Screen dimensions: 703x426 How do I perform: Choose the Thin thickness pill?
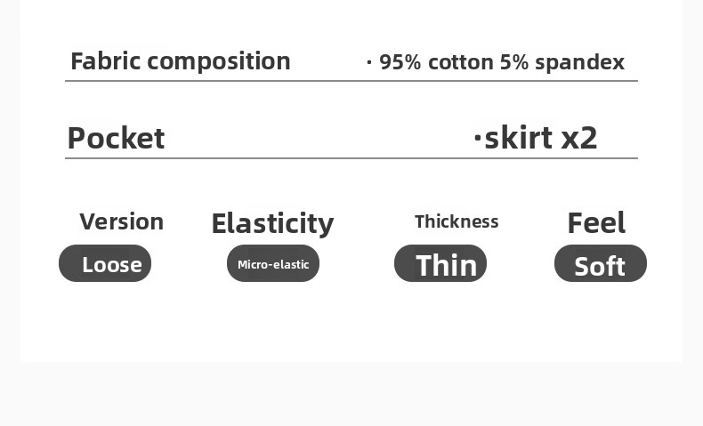(440, 264)
